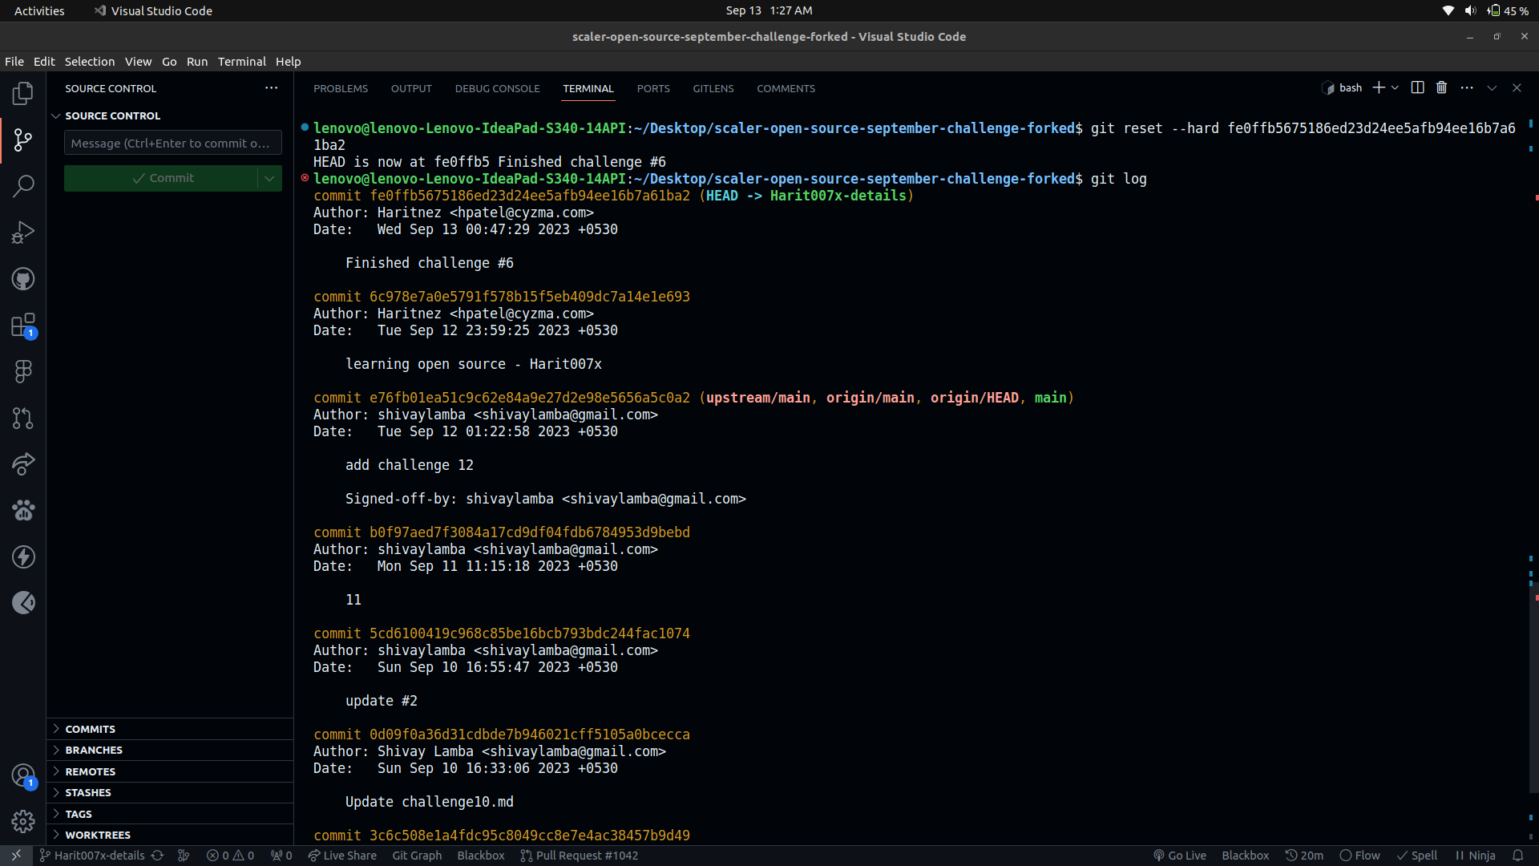Open Pull Request #1042
The height and width of the screenshot is (866, 1539).
tap(579, 856)
